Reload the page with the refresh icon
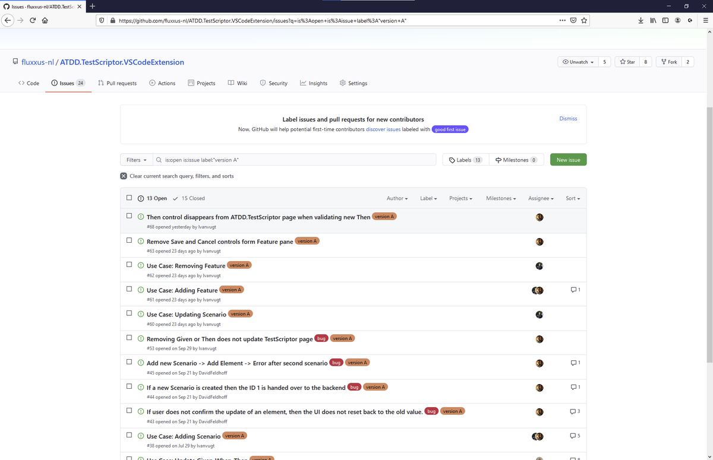Screen dimensions: 713x460 point(33,20)
